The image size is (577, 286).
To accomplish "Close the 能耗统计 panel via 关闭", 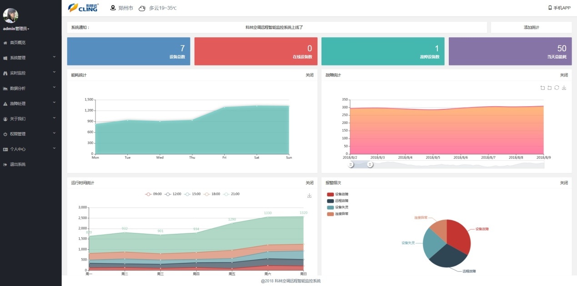I will [x=309, y=75].
